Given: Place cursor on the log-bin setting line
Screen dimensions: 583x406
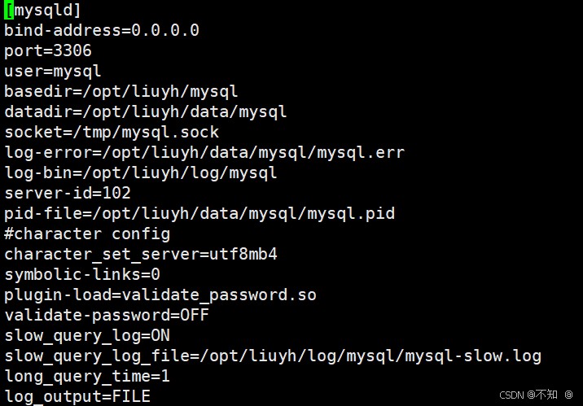Looking at the screenshot, I should (140, 173).
